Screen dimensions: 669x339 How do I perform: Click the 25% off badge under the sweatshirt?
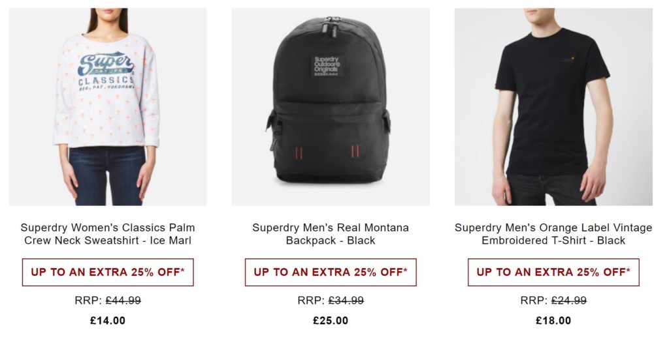pyautogui.click(x=108, y=272)
